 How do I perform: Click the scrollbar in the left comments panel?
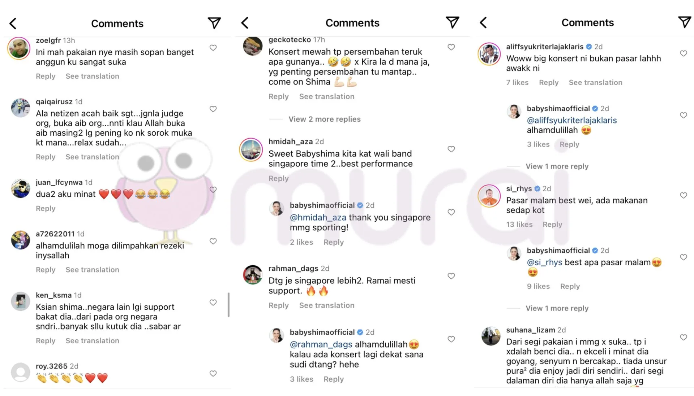(x=228, y=305)
